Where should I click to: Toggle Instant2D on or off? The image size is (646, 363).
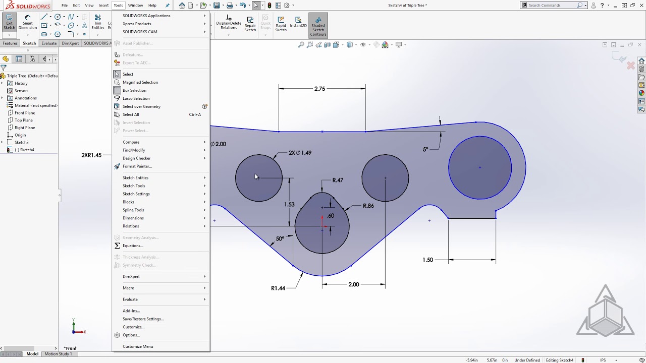[x=298, y=22]
